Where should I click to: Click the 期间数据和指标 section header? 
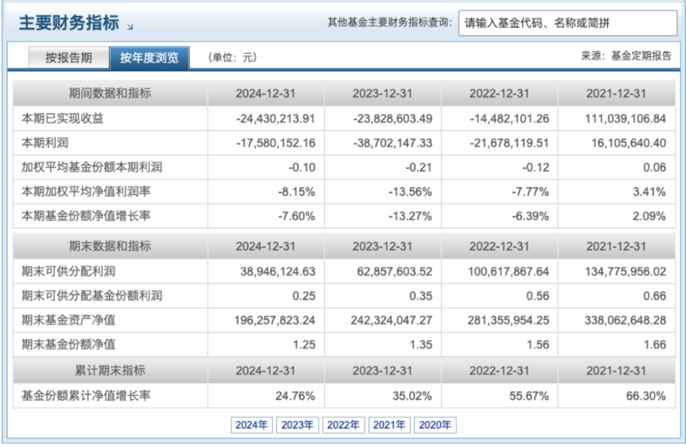point(110,93)
